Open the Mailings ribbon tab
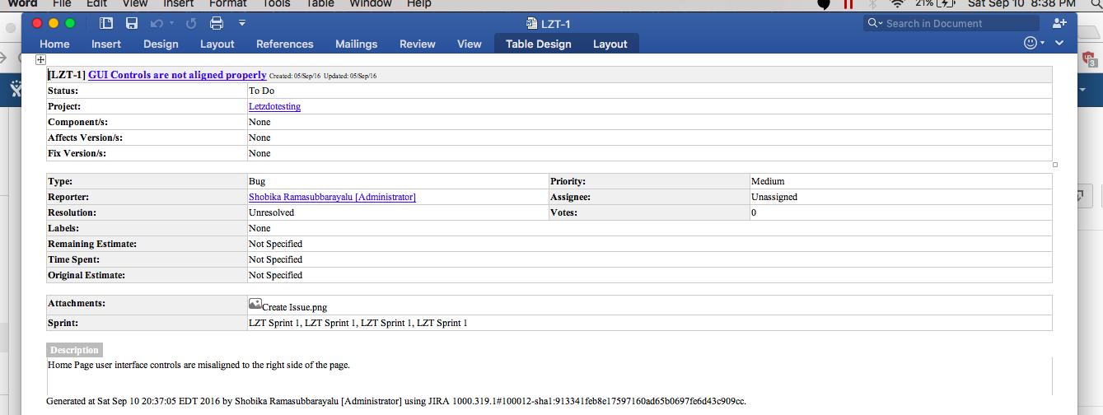The width and height of the screenshot is (1103, 415). tap(357, 44)
